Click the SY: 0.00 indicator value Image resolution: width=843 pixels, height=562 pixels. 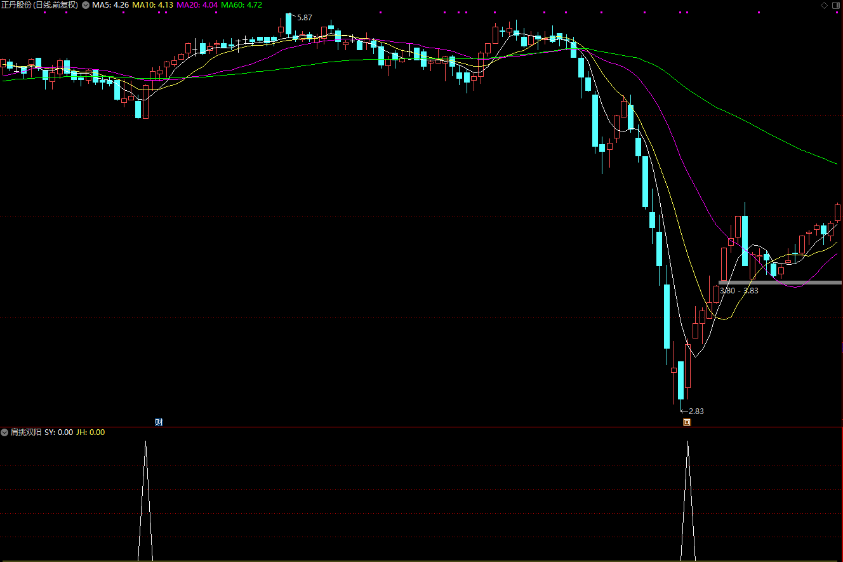(x=58, y=432)
